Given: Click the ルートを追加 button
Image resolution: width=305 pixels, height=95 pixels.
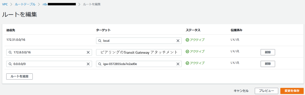Looking at the screenshot, I should point(19,76).
